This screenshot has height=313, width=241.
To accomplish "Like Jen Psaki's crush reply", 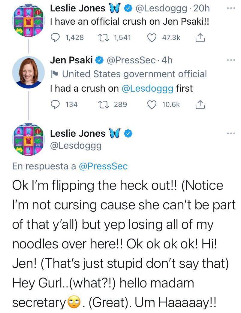I will (x=152, y=105).
